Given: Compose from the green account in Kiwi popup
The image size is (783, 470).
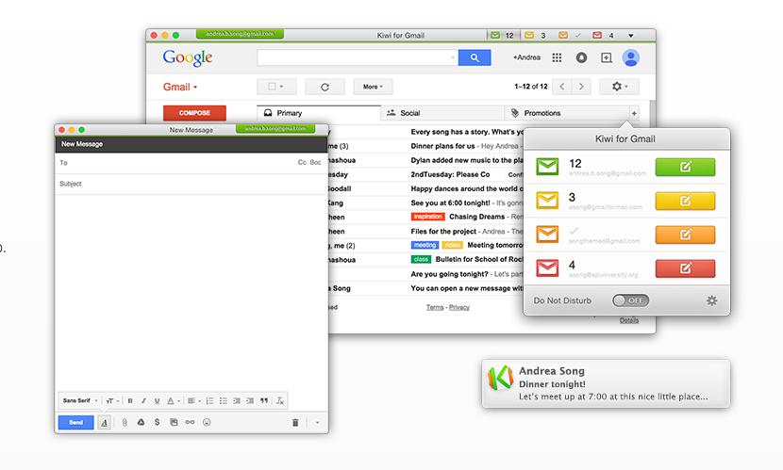Looking at the screenshot, I should tap(685, 167).
